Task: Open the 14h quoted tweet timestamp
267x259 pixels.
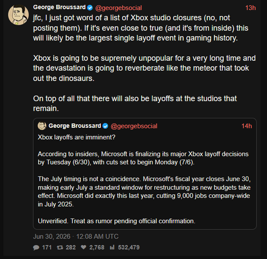Action: point(247,126)
